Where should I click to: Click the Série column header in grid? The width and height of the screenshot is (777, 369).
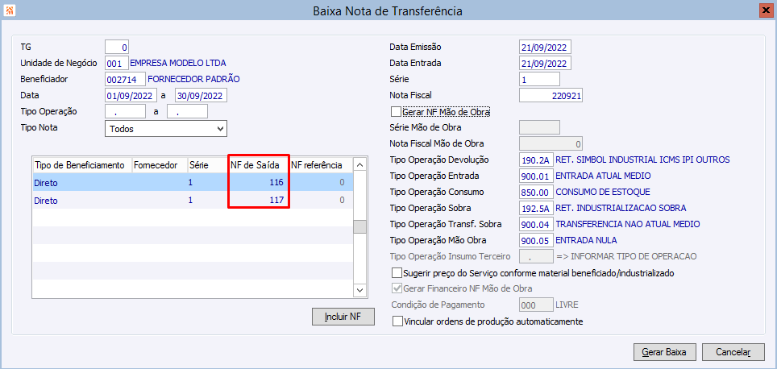point(208,164)
